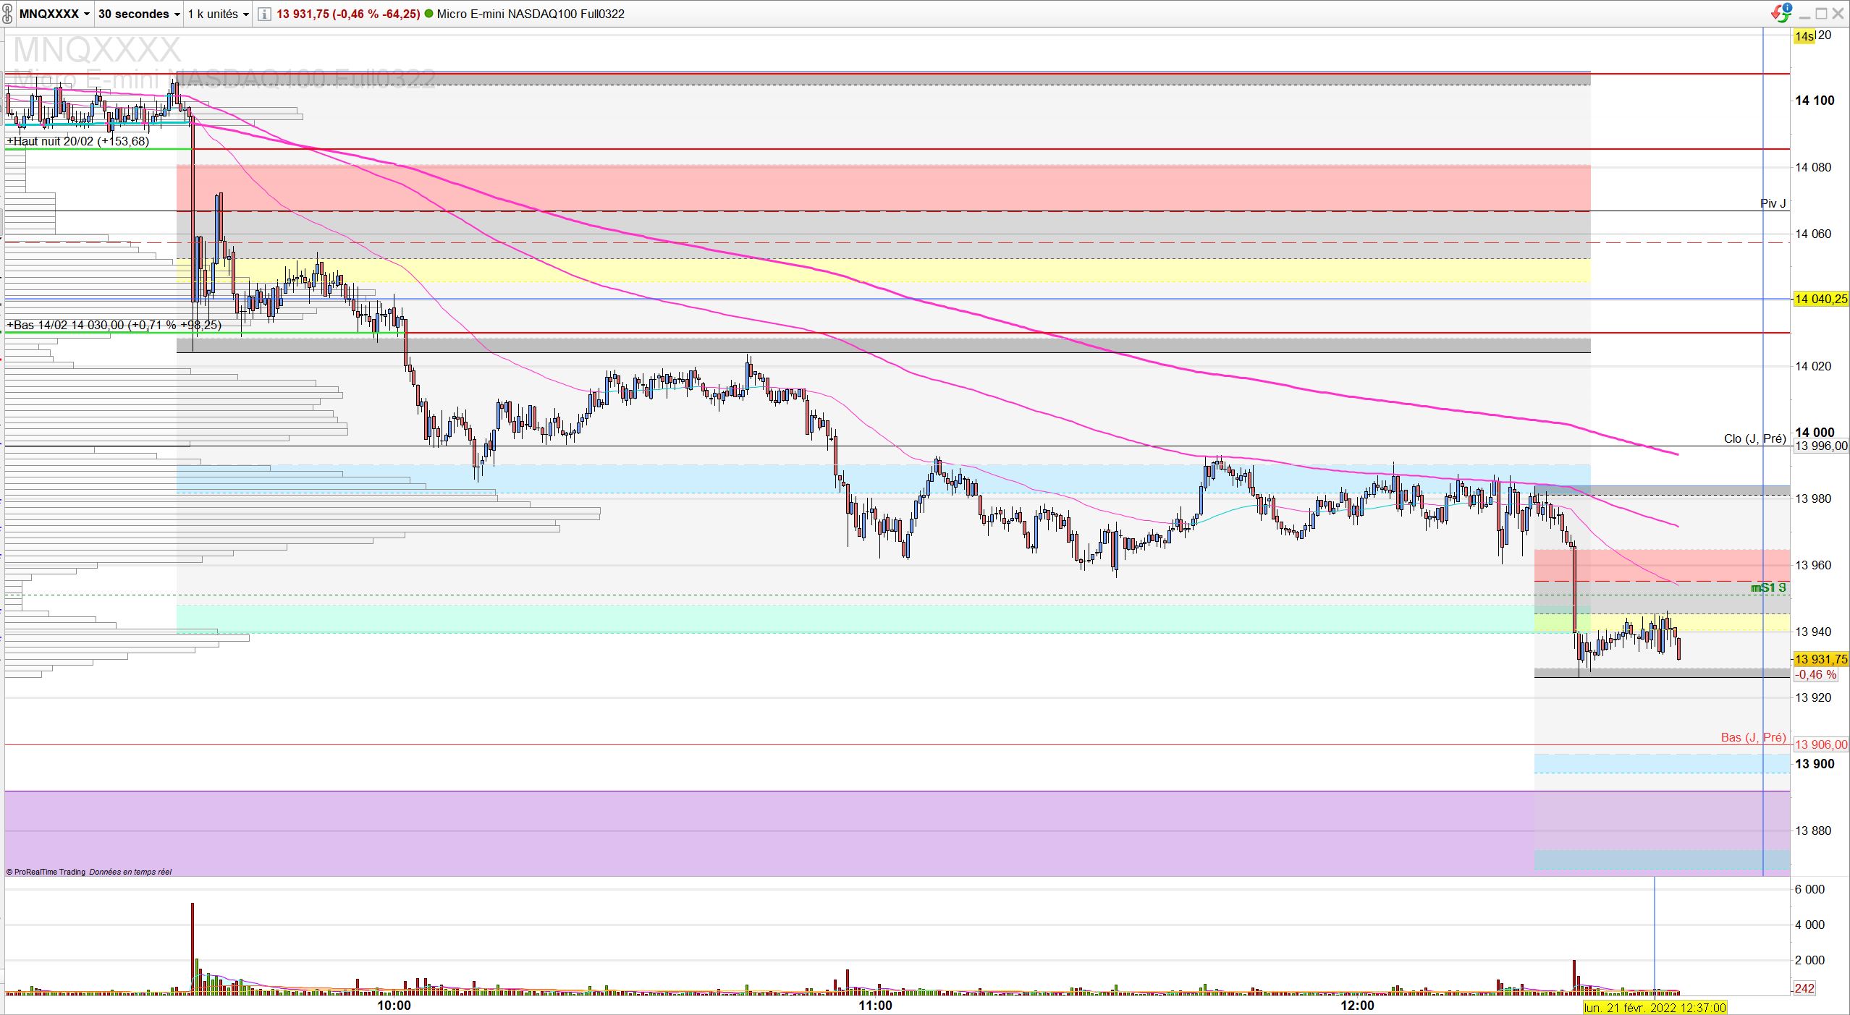Select the Haut nuit 20/02 level label

[78, 141]
